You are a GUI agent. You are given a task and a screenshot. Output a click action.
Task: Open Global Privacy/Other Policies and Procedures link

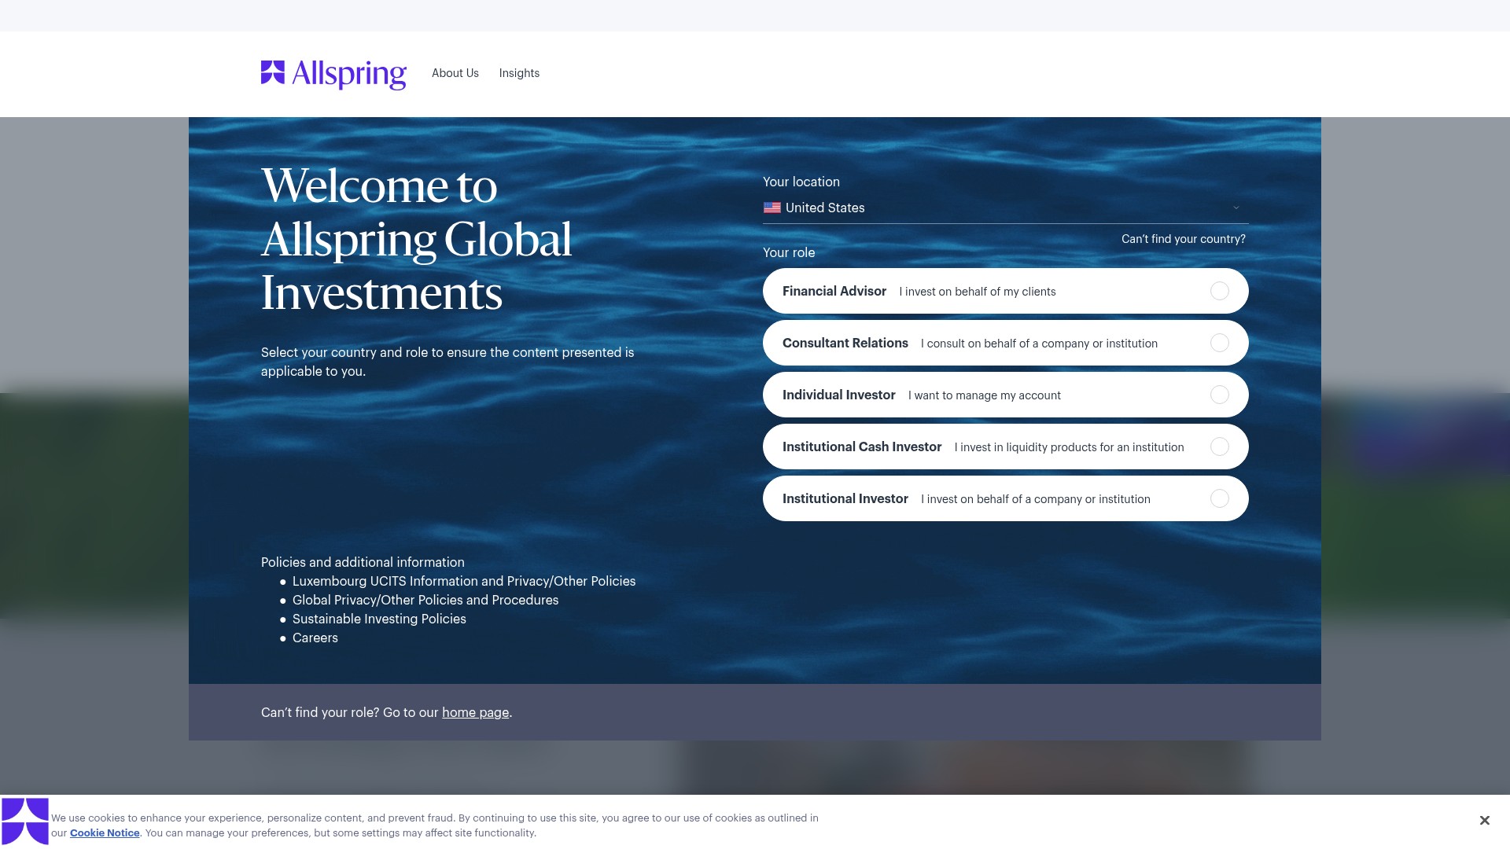425,600
